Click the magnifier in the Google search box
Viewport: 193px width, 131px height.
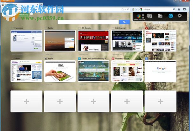click(x=174, y=9)
